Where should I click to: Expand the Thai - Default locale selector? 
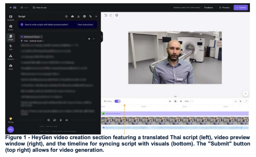click(32, 41)
